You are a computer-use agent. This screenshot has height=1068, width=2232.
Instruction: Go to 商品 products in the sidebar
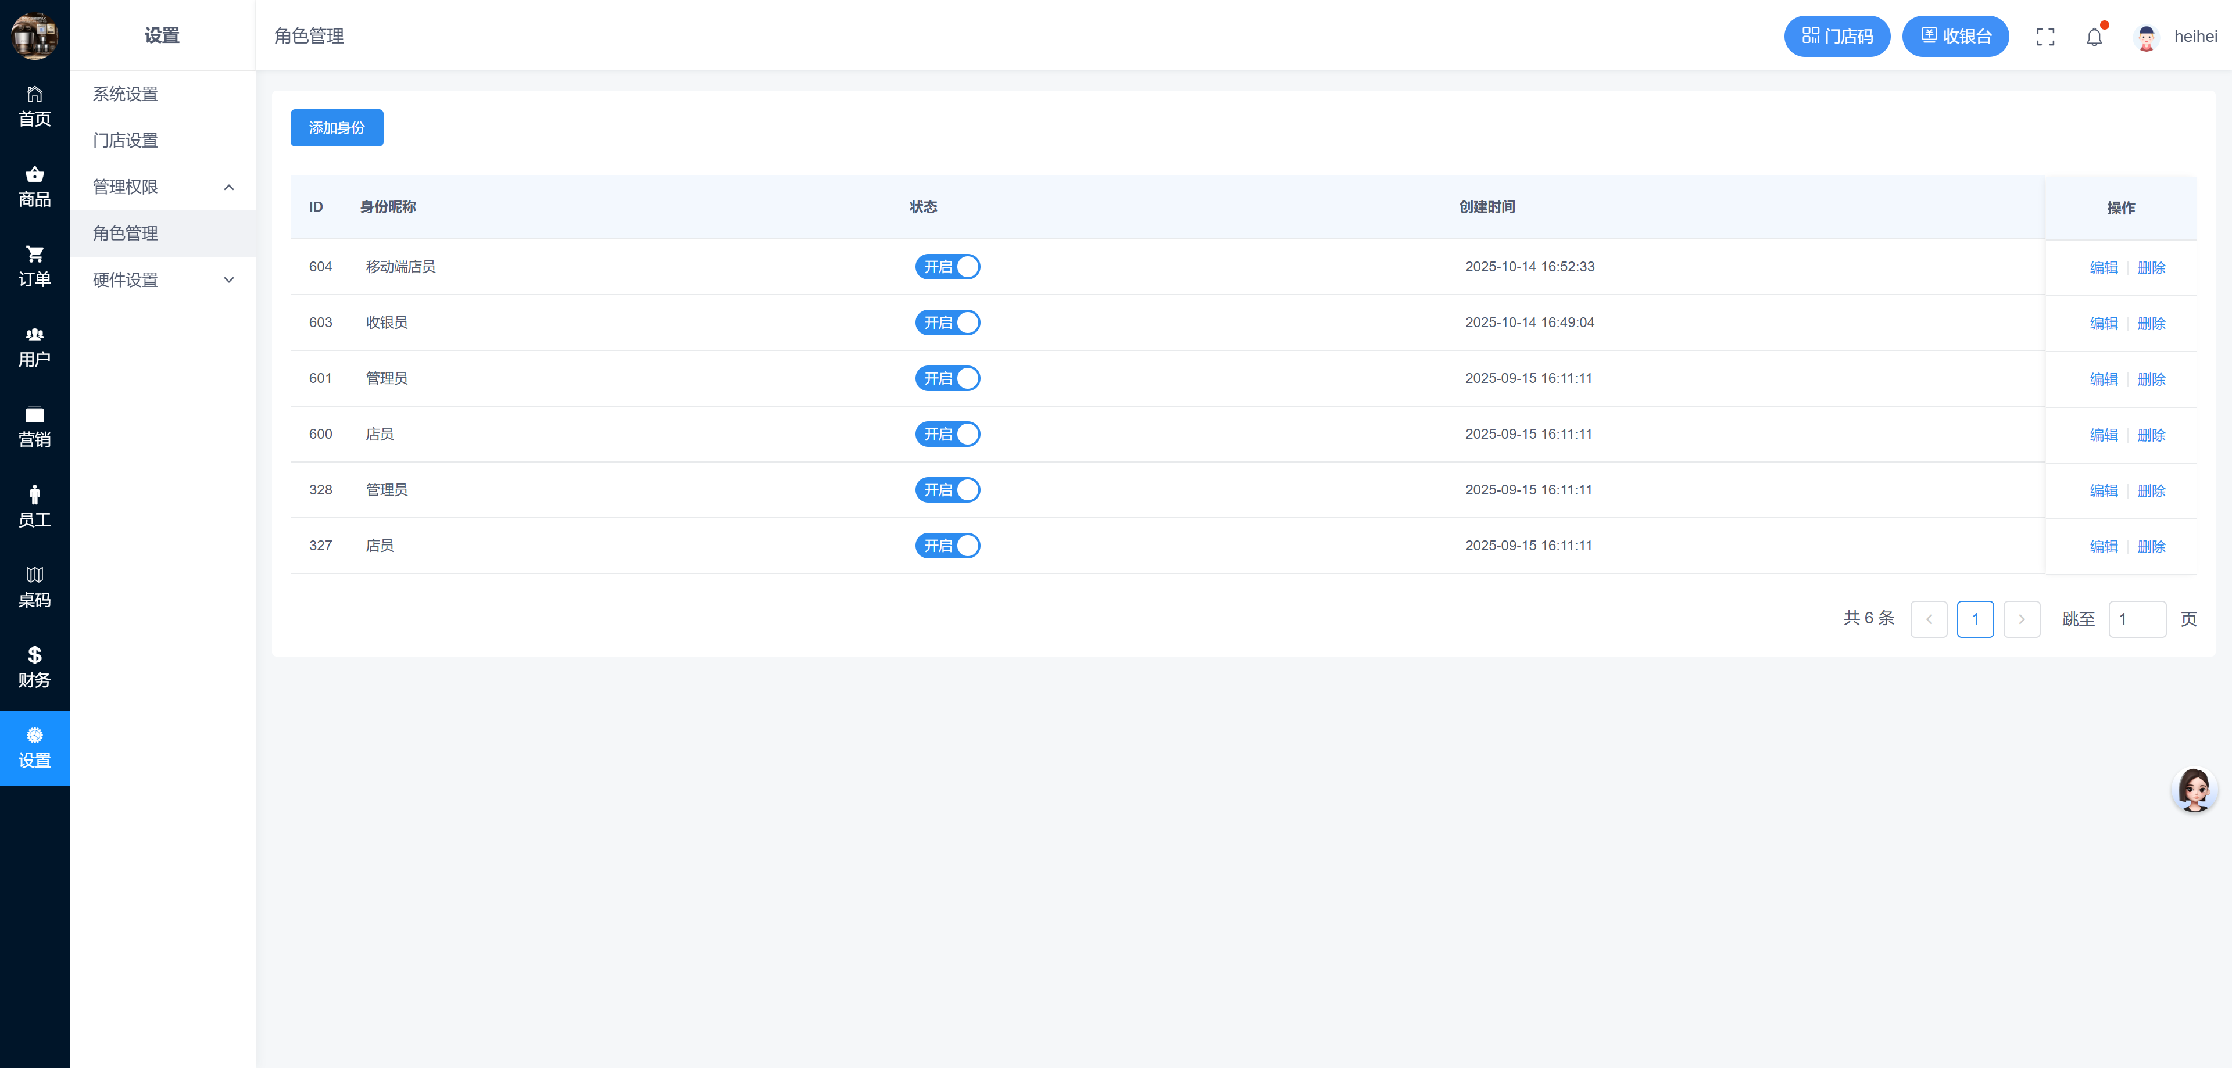pyautogui.click(x=35, y=186)
